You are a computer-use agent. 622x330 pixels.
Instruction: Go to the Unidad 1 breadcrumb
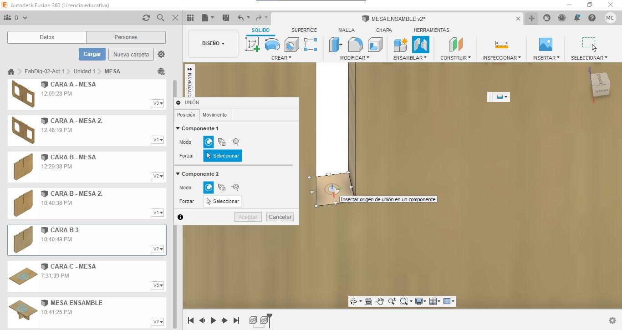click(84, 71)
